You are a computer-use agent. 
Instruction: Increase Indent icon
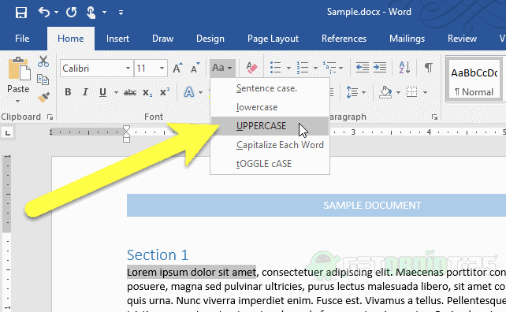click(380, 68)
